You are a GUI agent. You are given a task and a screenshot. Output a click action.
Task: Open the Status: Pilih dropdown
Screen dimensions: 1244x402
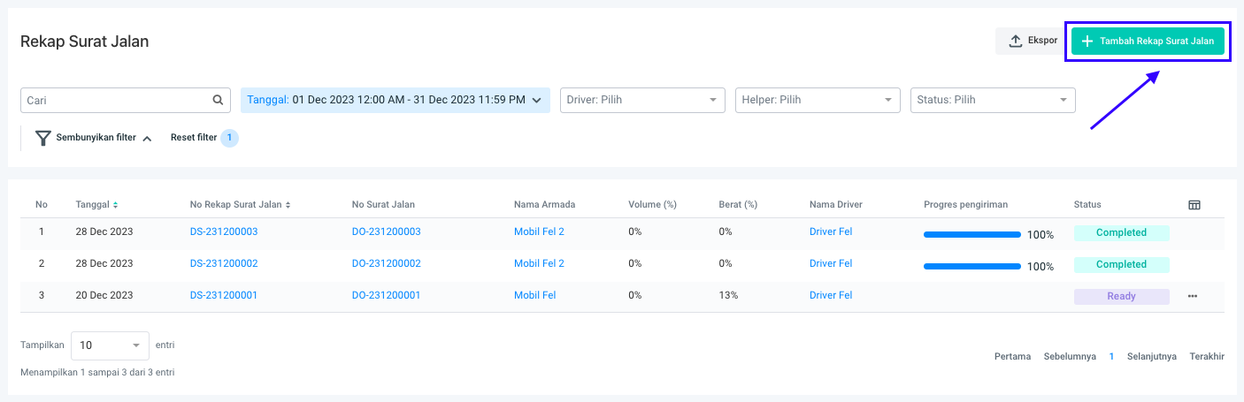pos(992,100)
